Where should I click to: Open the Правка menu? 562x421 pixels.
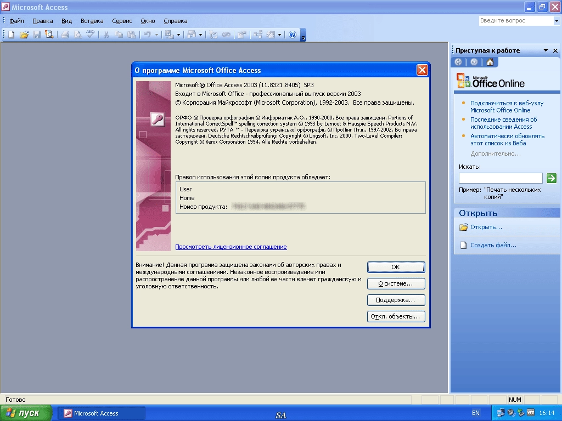click(x=43, y=21)
